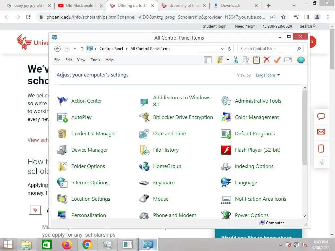
Task: Click the Chrome address bar URL
Action: click(x=155, y=17)
